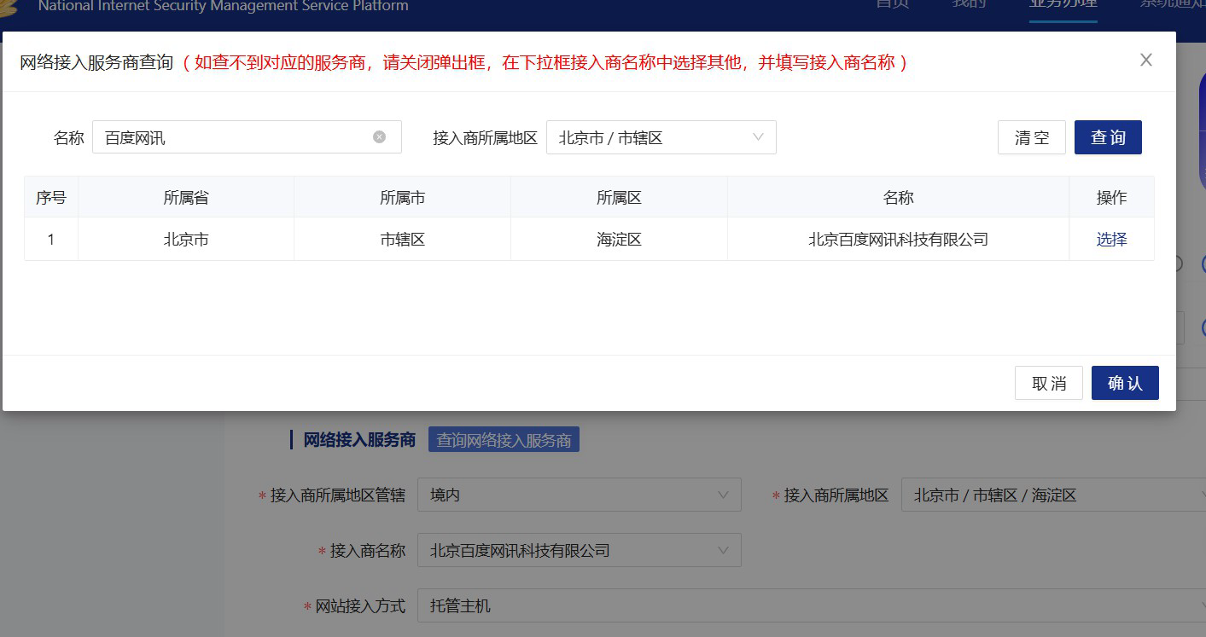Click the 序号 column header

pyautogui.click(x=51, y=197)
